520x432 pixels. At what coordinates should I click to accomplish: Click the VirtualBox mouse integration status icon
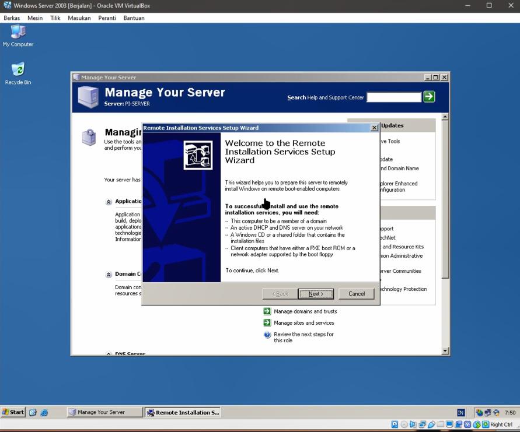click(x=477, y=424)
